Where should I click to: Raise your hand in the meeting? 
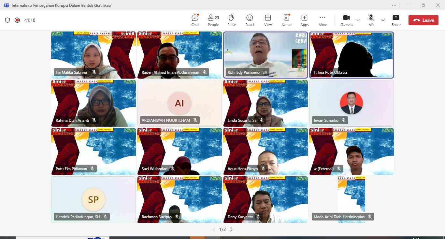click(232, 20)
